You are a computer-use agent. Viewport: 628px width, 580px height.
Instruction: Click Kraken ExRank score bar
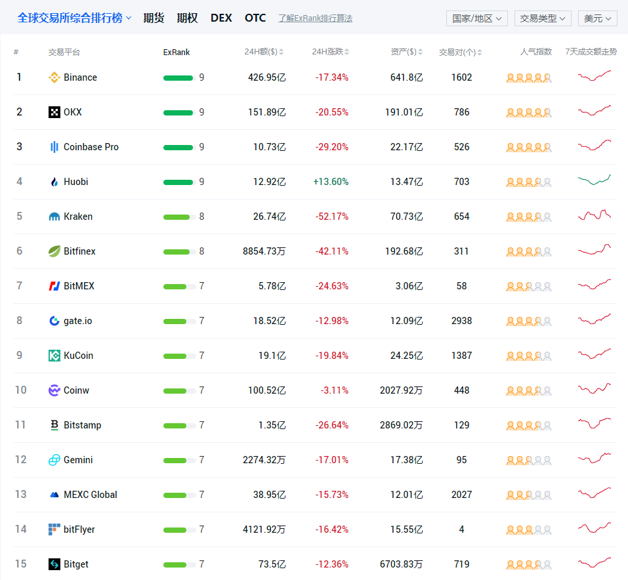[180, 217]
